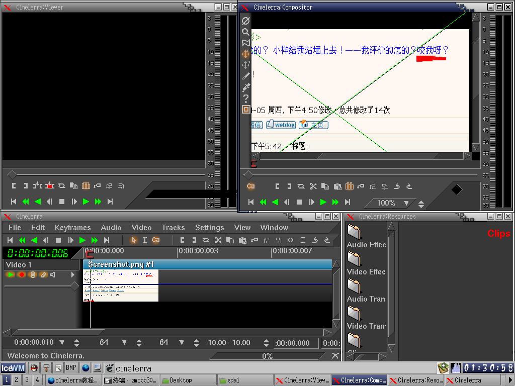Switch to workspace 2 in taskbar
Image resolution: width=515 pixels, height=386 pixels.
point(17,380)
